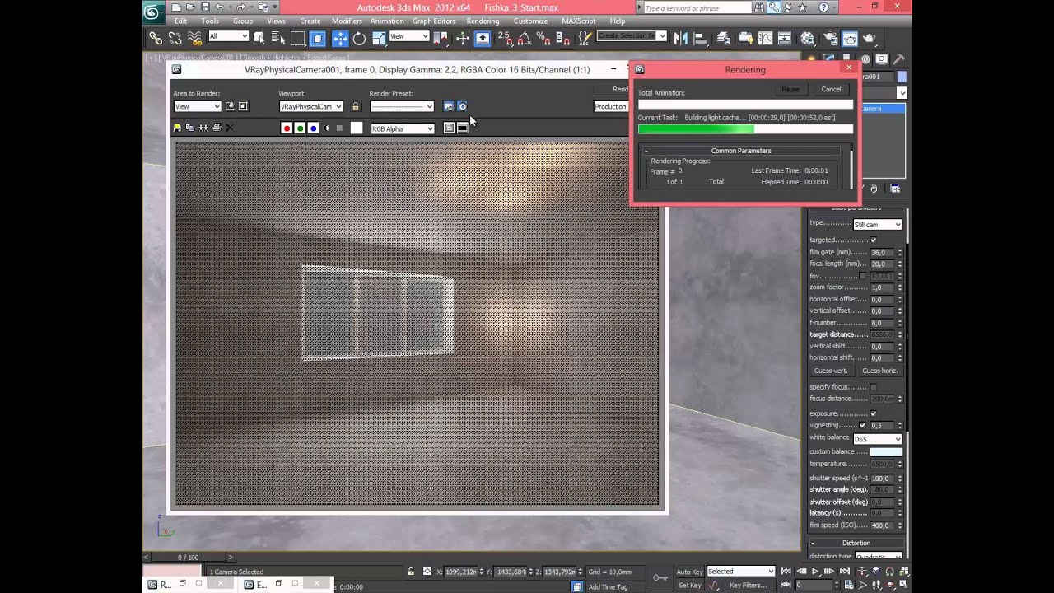Save image icon in frame window

point(177,128)
